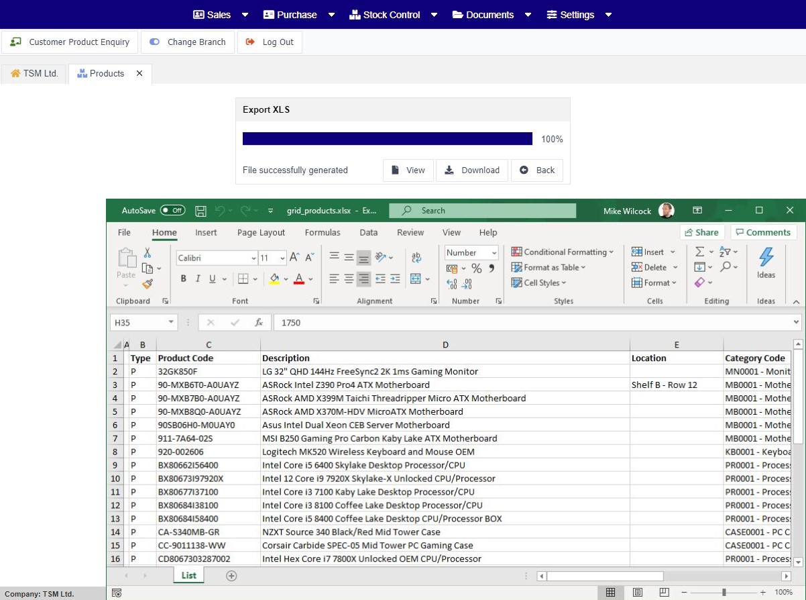Switch to Page Layout view in status bar
This screenshot has height=600, width=806.
tap(638, 593)
